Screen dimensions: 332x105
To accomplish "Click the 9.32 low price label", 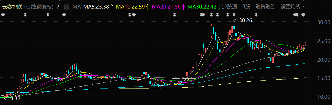I will [x=15, y=98].
